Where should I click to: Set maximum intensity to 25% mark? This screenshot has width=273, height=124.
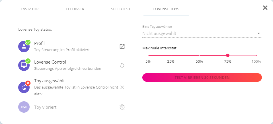[x=171, y=55]
